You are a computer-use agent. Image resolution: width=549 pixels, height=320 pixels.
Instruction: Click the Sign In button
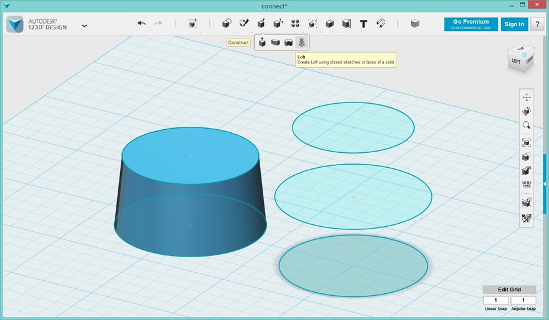point(514,24)
